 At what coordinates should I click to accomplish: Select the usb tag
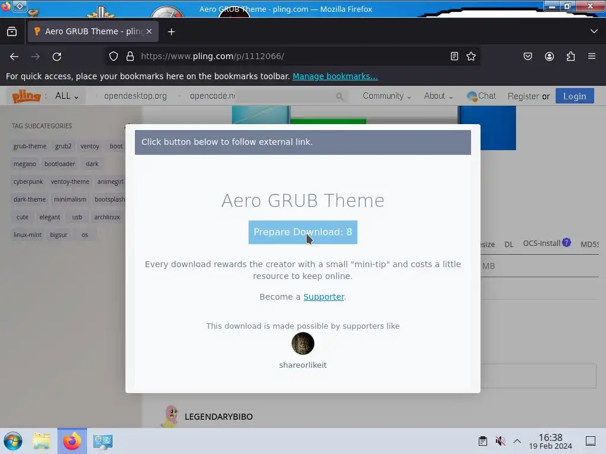point(77,218)
